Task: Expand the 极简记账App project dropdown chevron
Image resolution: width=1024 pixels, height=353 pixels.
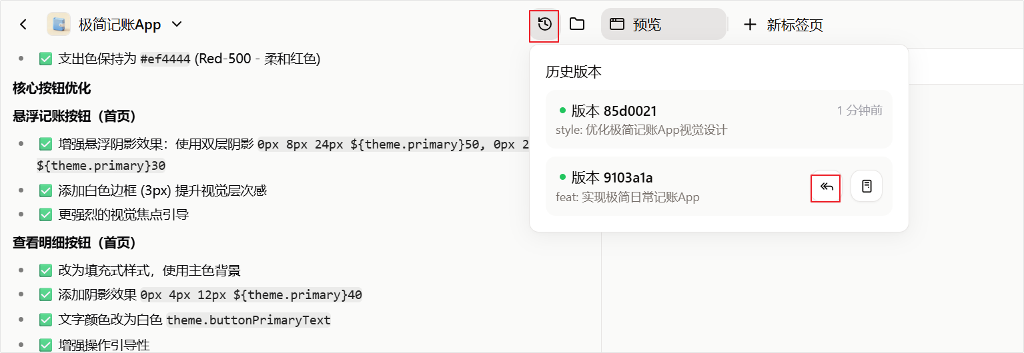Action: 177,25
